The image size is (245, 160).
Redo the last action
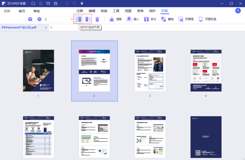pyautogui.click(x=74, y=3)
